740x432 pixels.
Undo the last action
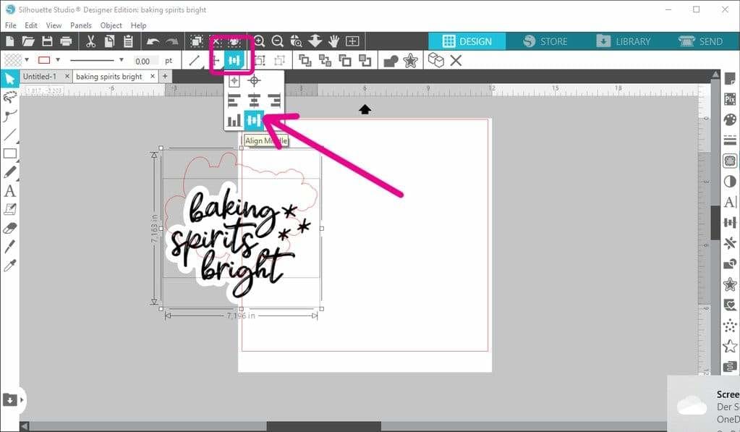coord(153,41)
